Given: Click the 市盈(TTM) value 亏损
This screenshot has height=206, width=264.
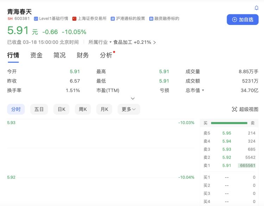Looking at the screenshot, I should tap(164, 90).
